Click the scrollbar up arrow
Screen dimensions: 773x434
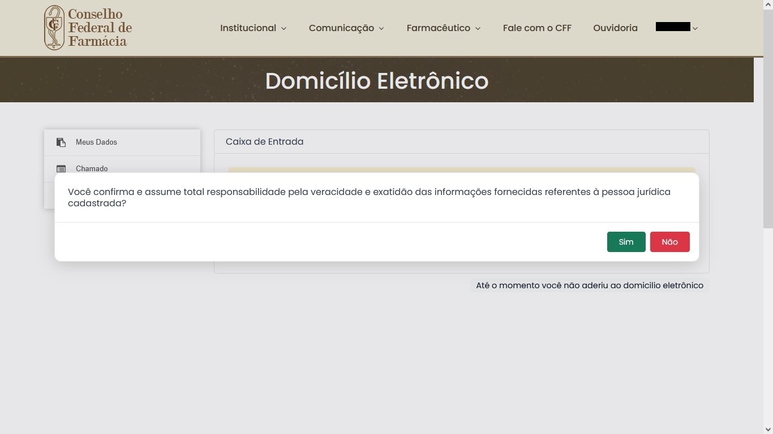pos(768,5)
